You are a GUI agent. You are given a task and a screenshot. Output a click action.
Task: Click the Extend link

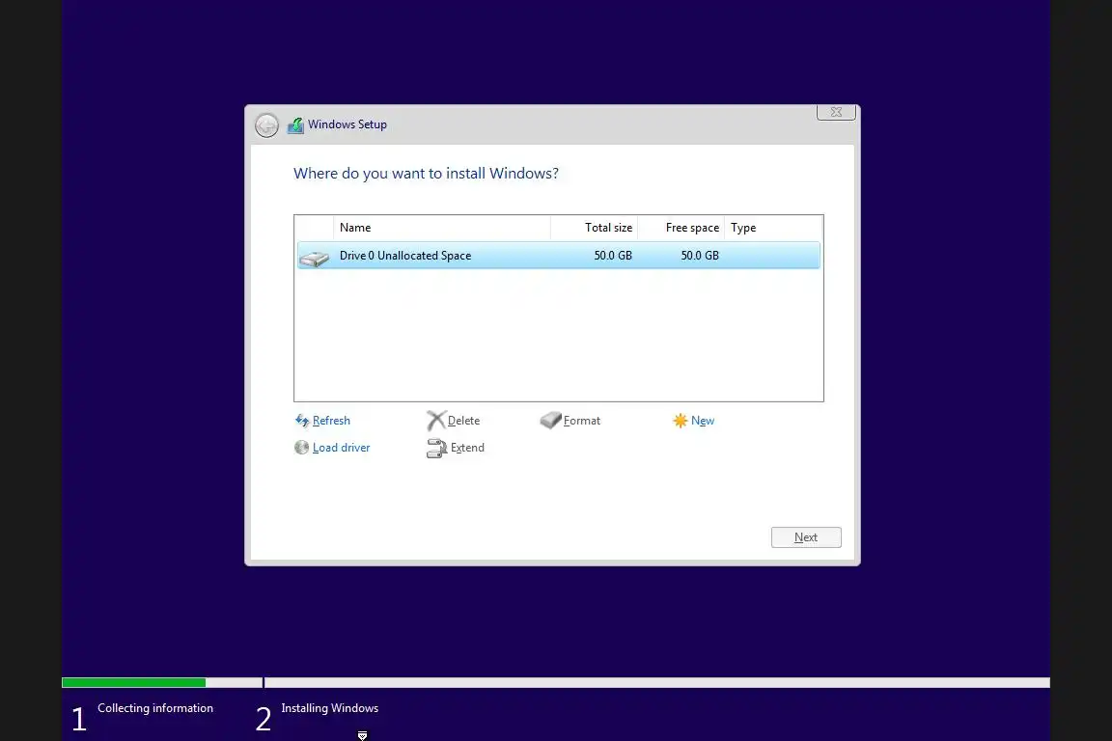[467, 448]
